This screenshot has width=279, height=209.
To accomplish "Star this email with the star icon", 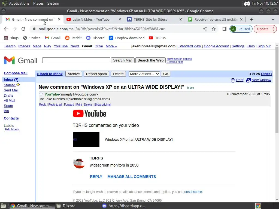I will (41, 94).
